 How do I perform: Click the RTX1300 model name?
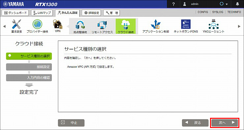46,4
